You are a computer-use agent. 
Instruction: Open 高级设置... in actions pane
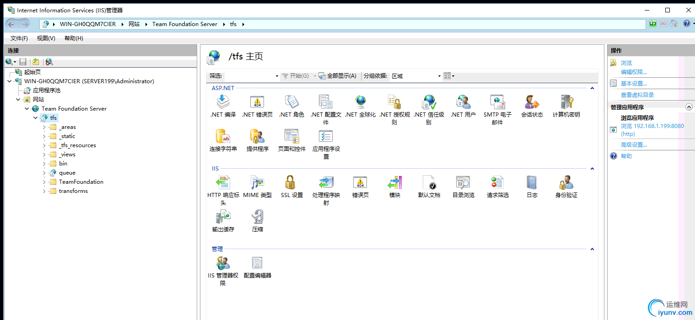coord(634,145)
